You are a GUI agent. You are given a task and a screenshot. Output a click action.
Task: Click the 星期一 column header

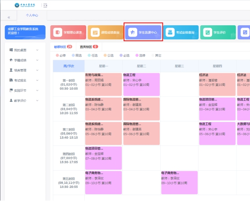[x=103, y=66]
